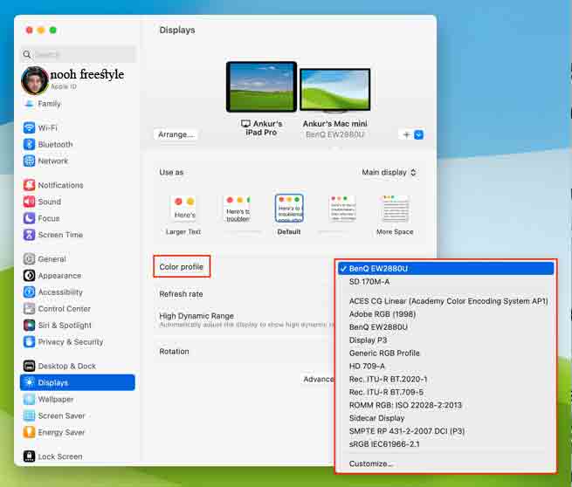Select the Network globe icon
Image resolution: width=572 pixels, height=487 pixels.
click(x=29, y=161)
